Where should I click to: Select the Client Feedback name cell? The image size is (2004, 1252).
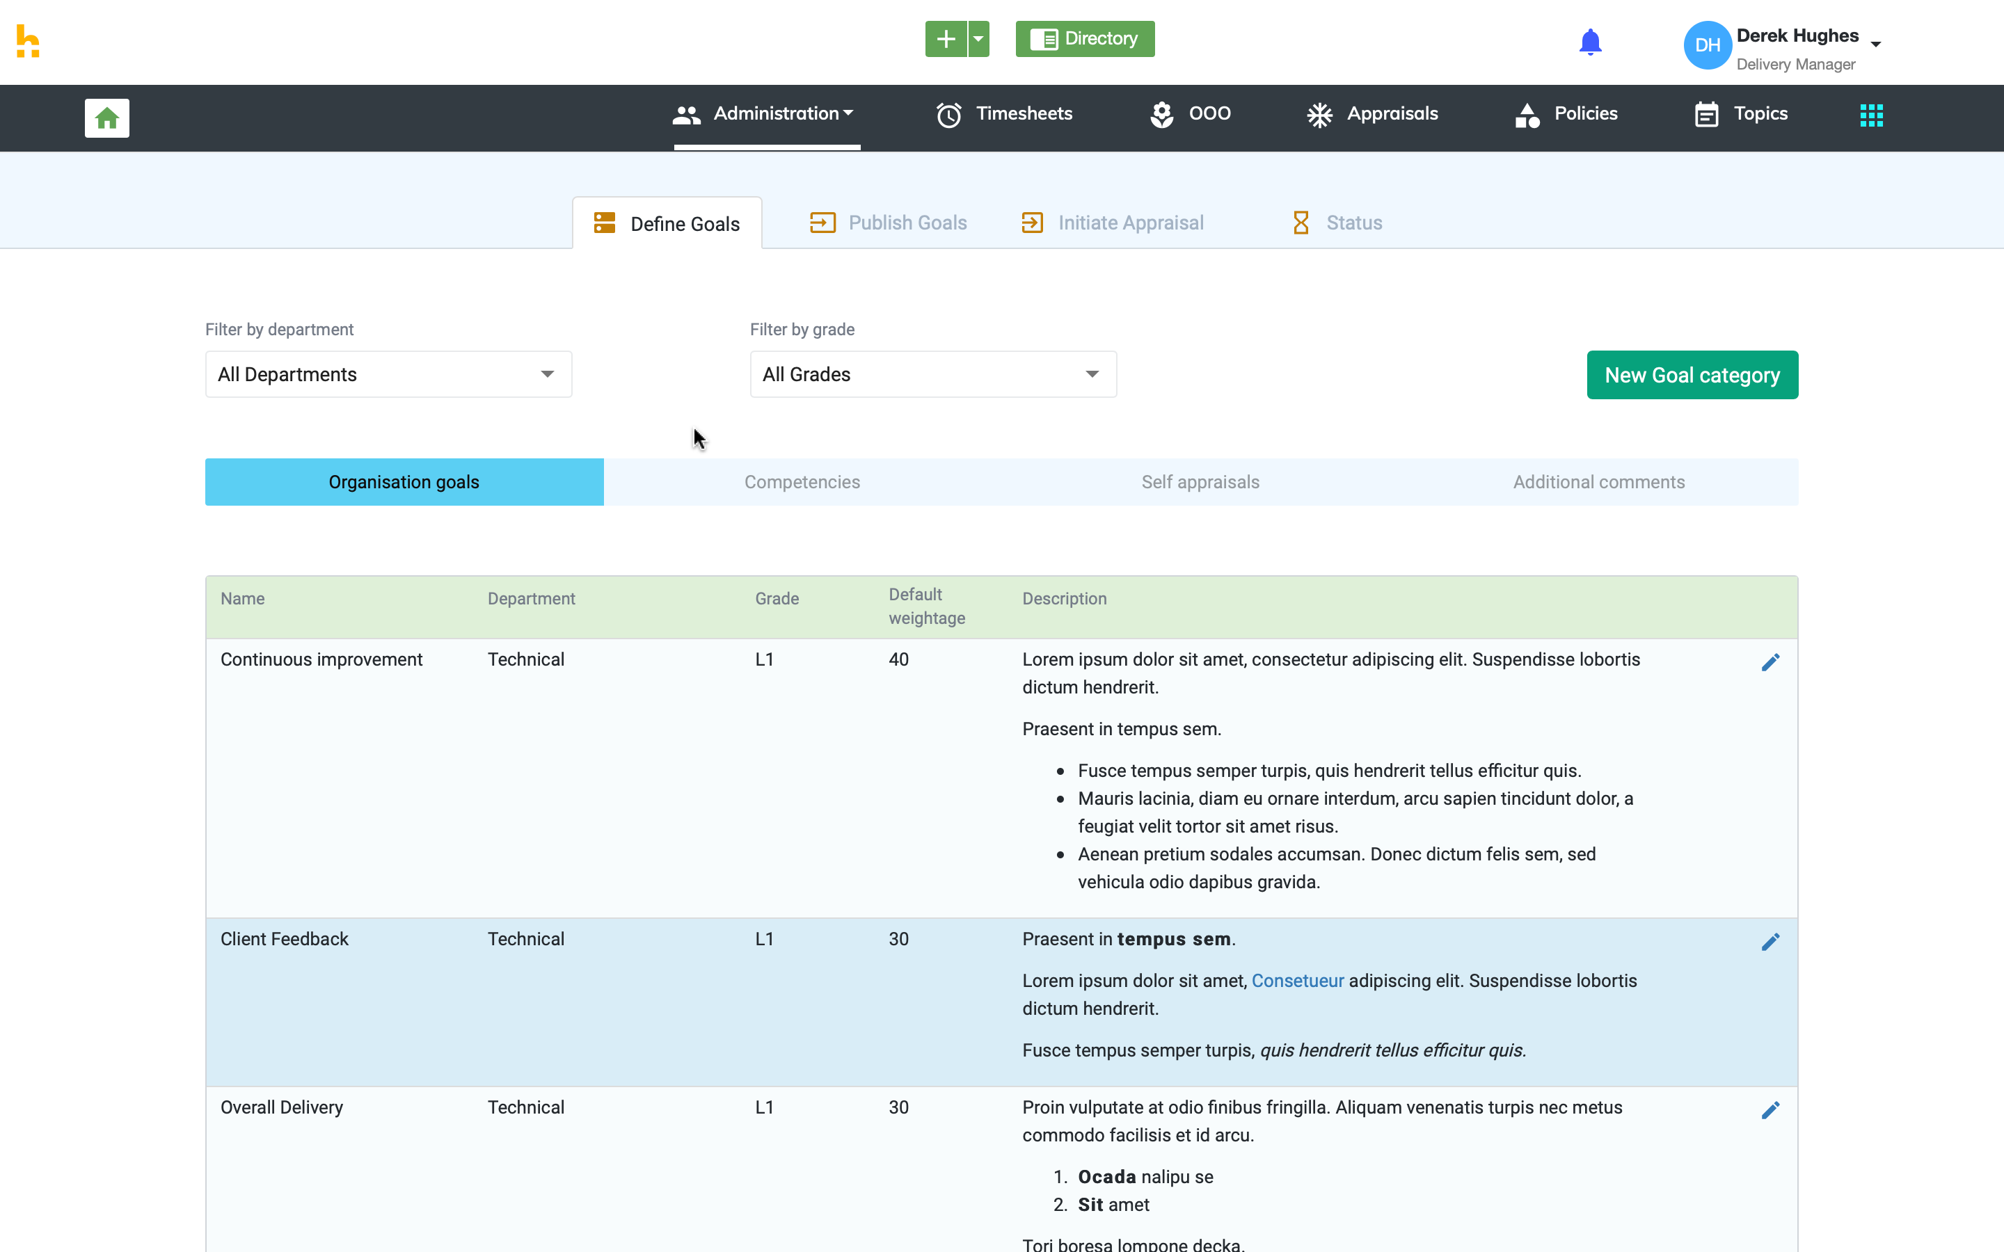pos(284,939)
